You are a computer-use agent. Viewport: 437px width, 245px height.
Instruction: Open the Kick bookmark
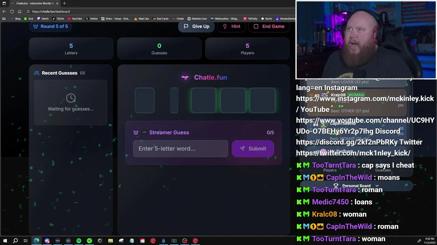click(x=29, y=19)
